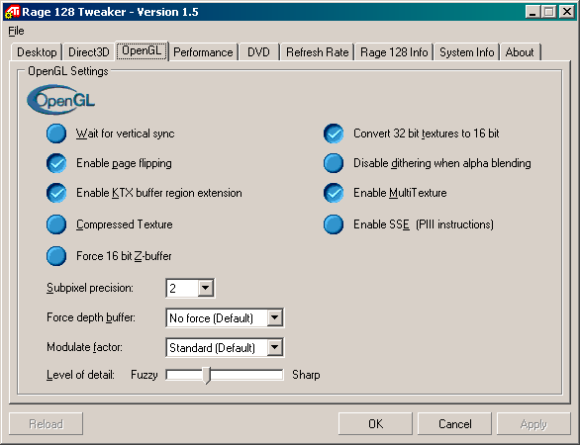The width and height of the screenshot is (580, 445).
Task: Uncheck Convert 32 bit textures to 16 bit
Action: point(334,133)
